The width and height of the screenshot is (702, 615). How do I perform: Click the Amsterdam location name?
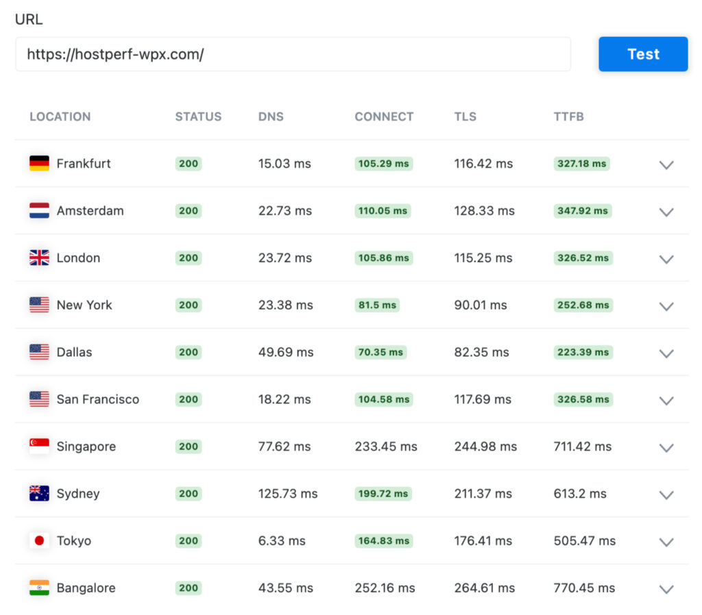click(90, 211)
